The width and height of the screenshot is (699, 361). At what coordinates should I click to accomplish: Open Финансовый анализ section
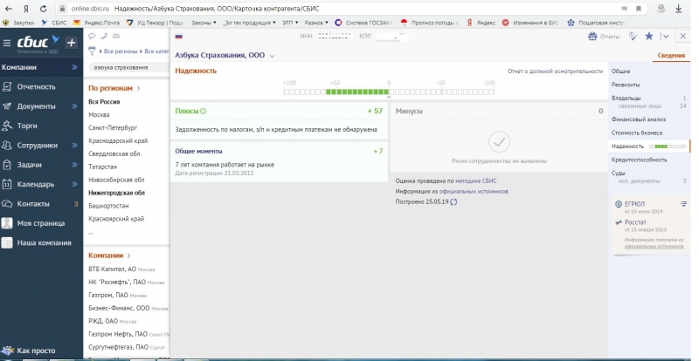coord(639,119)
